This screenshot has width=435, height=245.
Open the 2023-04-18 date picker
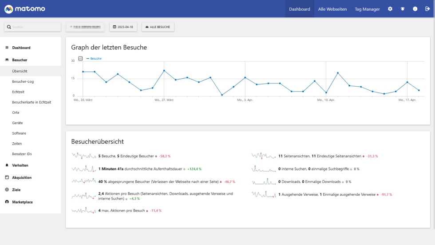[x=123, y=27]
